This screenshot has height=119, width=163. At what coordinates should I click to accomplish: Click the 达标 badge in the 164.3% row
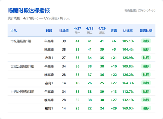(146, 83)
